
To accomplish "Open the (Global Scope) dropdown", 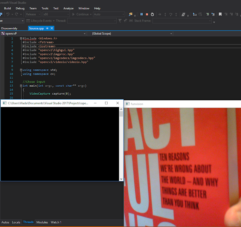I will [x=130, y=34].
